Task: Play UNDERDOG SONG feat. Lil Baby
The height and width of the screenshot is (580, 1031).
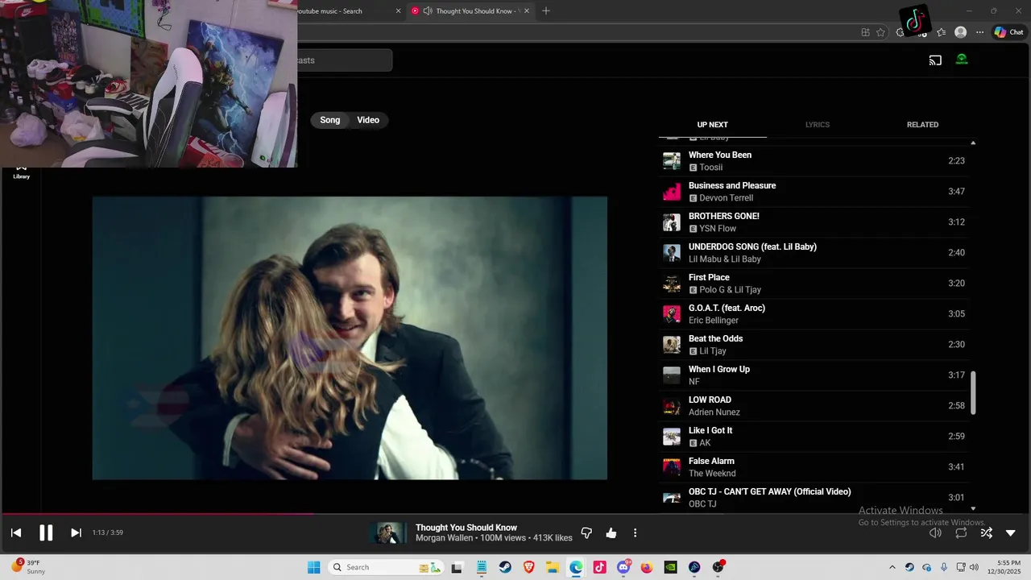Action: [814, 253]
